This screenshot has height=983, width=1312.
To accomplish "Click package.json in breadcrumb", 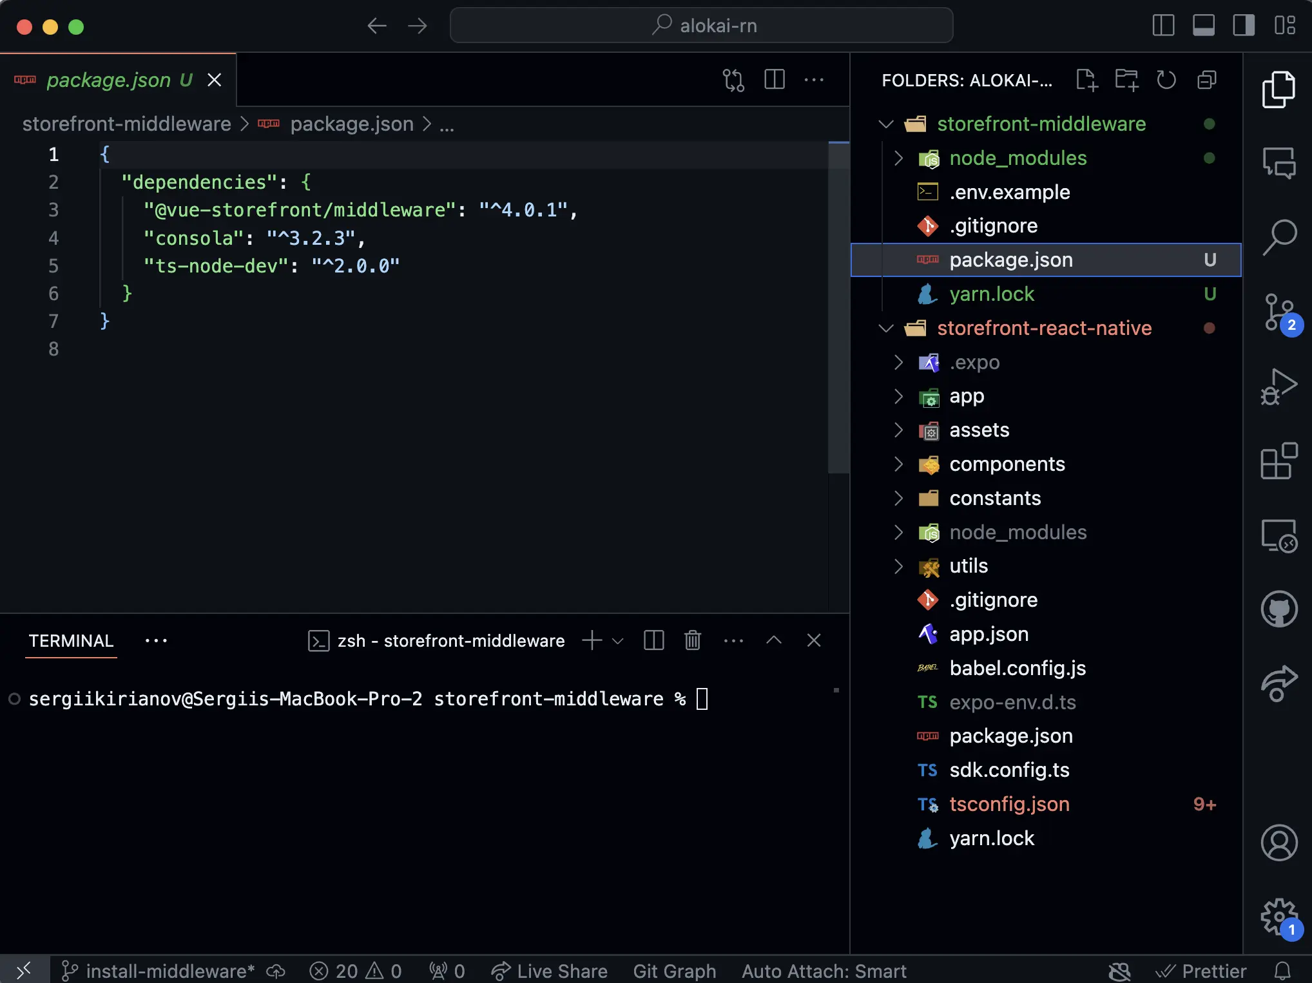I will (x=352, y=124).
